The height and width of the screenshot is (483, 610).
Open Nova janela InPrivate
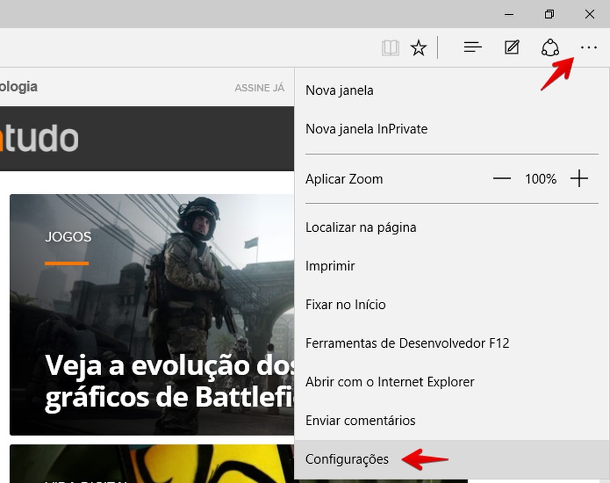point(366,129)
